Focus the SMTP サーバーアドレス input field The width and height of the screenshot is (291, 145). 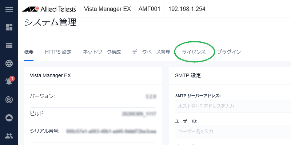pos(233,106)
